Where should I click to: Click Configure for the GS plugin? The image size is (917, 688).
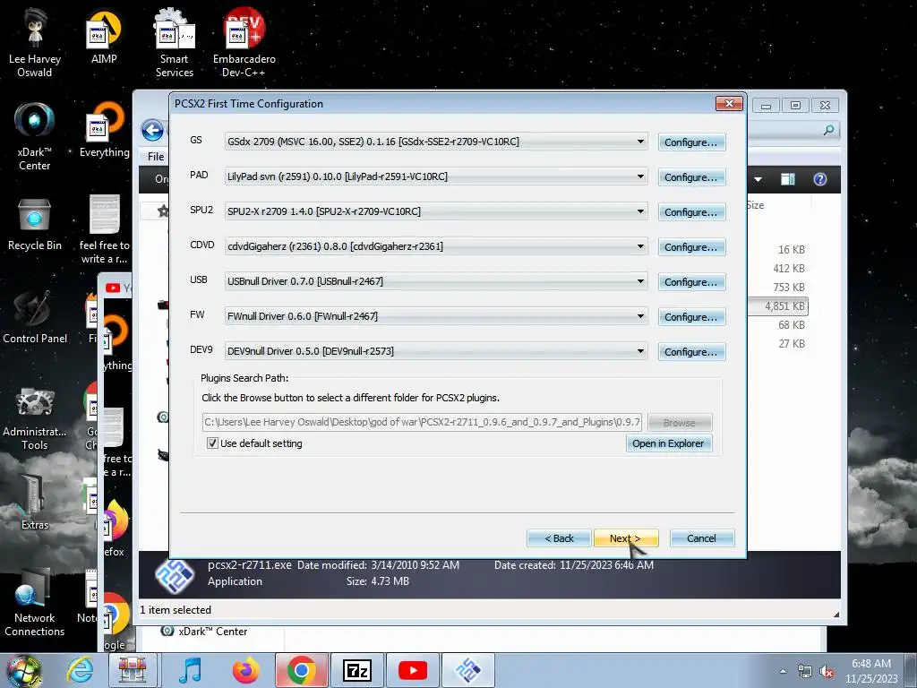pyautogui.click(x=691, y=142)
